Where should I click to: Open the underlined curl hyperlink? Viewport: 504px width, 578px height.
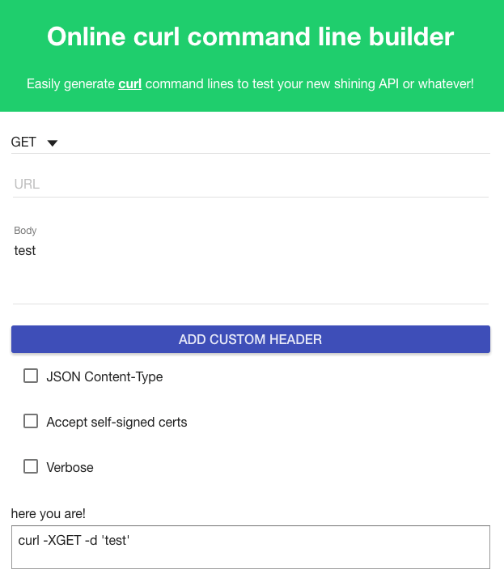pyautogui.click(x=129, y=84)
